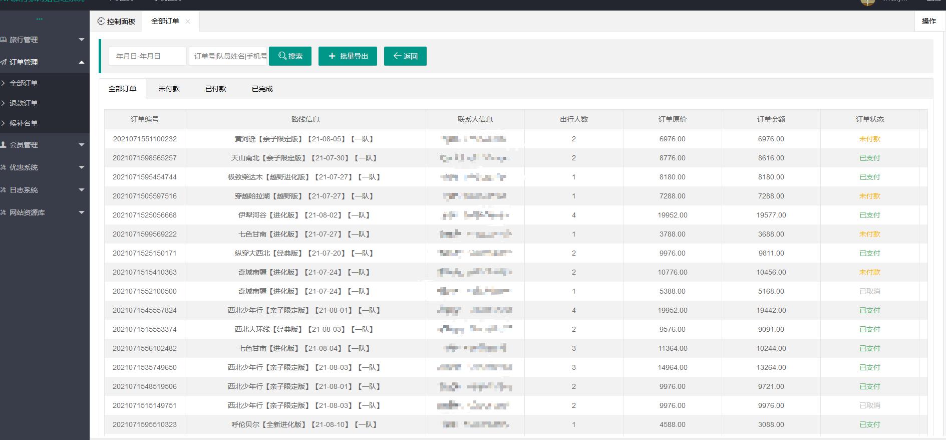The image size is (946, 440).
Task: Click the 批量导出 button
Action: [x=348, y=56]
